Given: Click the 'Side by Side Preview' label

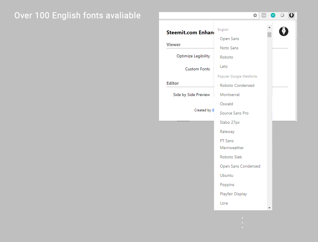Looking at the screenshot, I should point(191,95).
